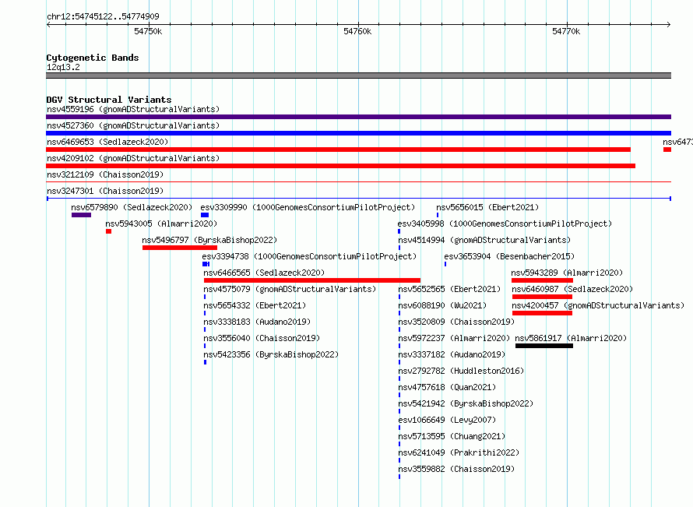Click the blue bar under esv3309990
Image resolution: width=693 pixels, height=507 pixels.
coord(205,215)
